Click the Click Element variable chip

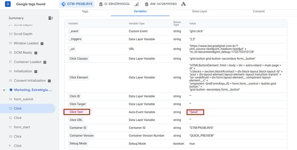pos(79,78)
